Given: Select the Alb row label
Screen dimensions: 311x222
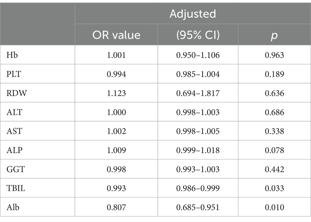Looking at the screenshot, I should click(x=13, y=207).
